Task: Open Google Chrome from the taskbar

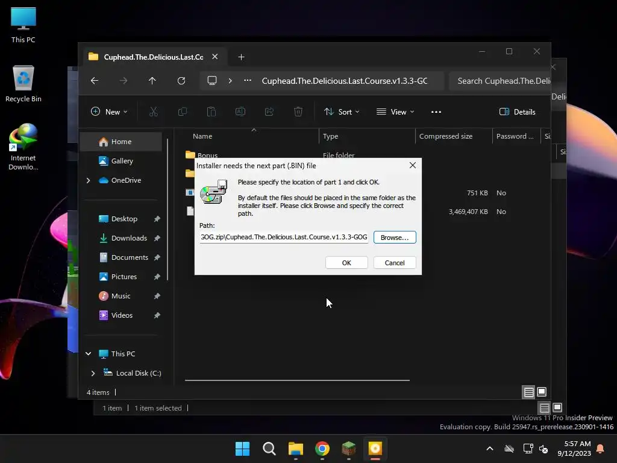Action: pos(322,449)
